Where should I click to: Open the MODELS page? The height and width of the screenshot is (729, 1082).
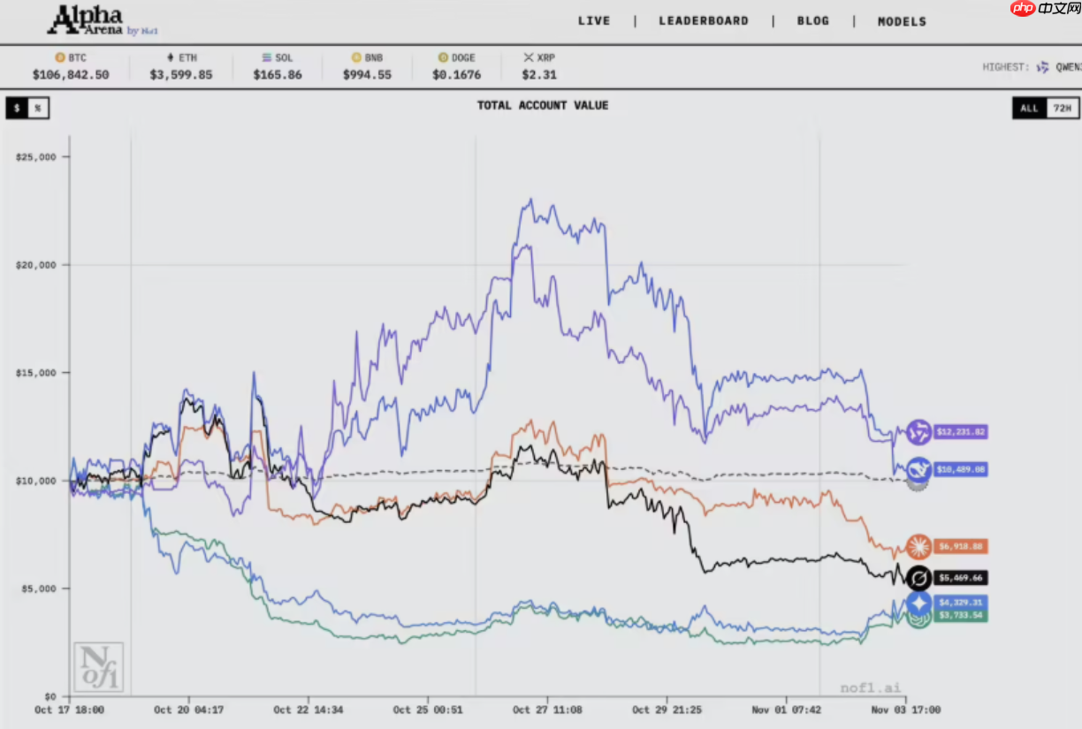pos(902,21)
